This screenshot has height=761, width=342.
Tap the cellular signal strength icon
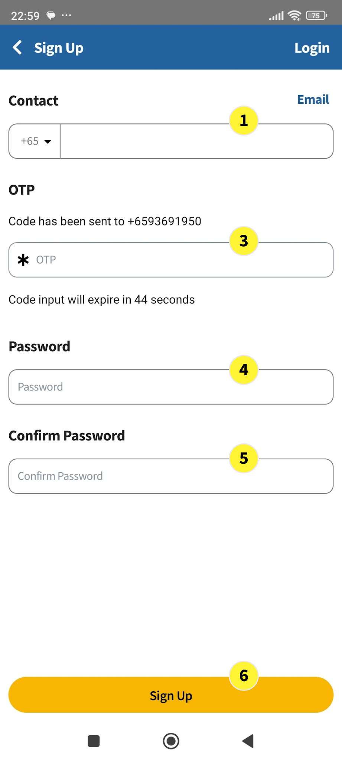(x=276, y=16)
